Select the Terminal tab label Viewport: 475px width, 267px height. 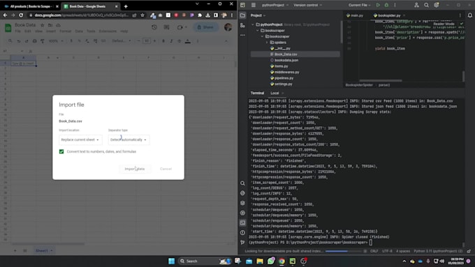point(257,93)
